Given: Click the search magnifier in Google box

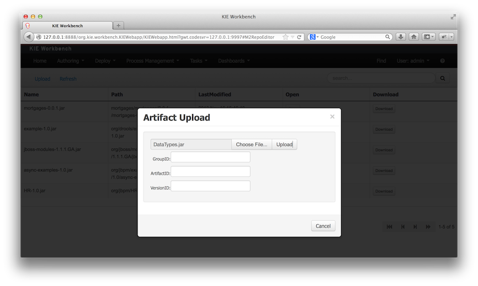Looking at the screenshot, I should point(388,37).
